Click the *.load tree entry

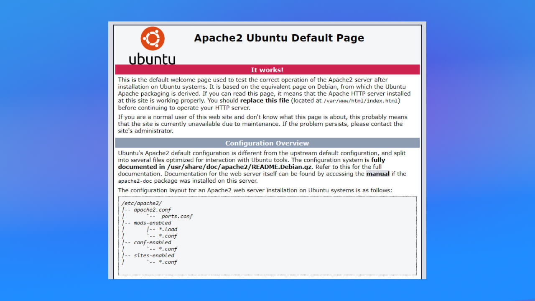point(168,230)
